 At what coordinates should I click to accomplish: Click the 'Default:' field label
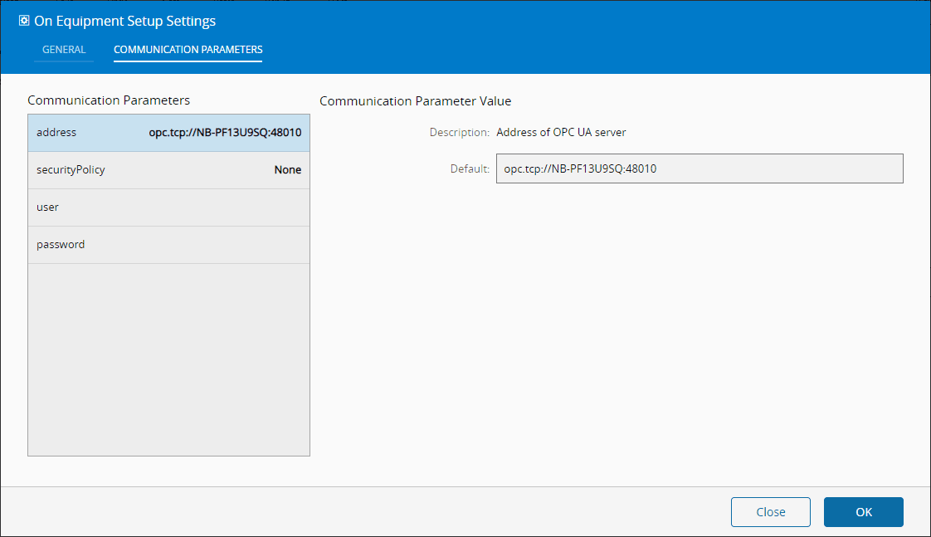point(470,168)
